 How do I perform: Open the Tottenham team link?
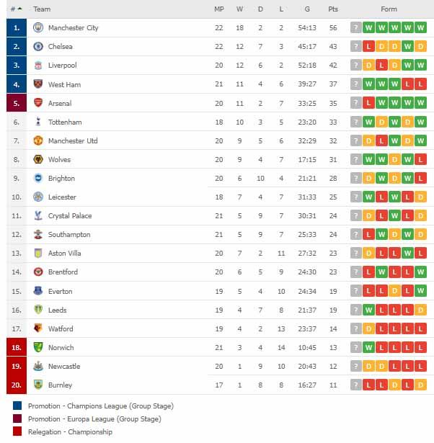tap(65, 122)
